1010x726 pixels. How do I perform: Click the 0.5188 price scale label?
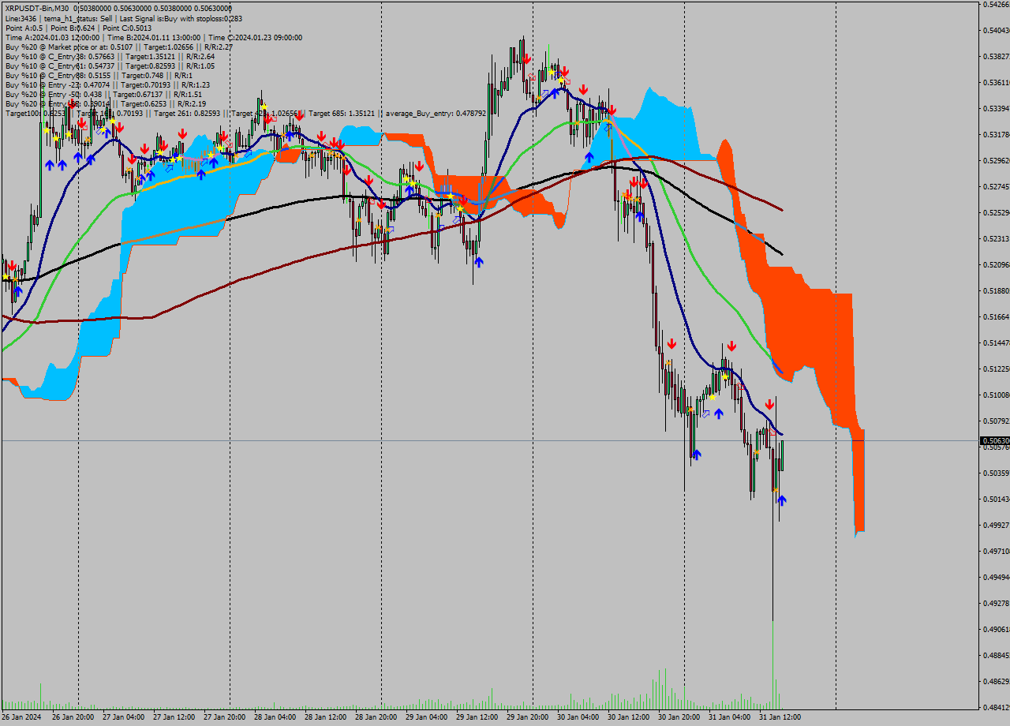coord(996,290)
